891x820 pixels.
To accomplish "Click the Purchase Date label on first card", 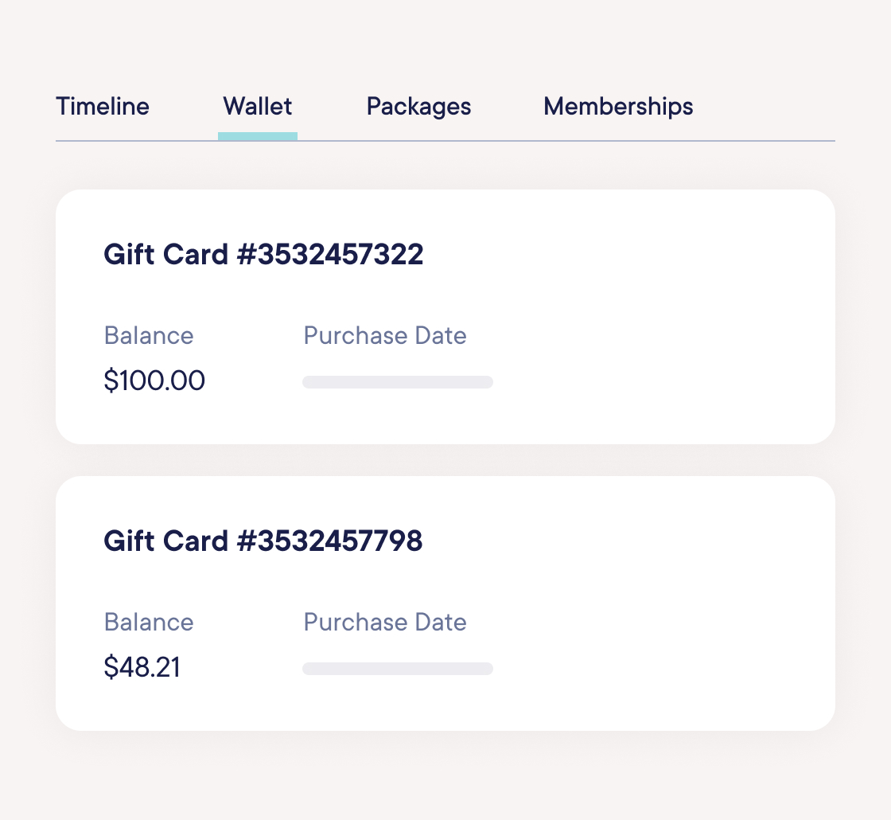I will [x=385, y=335].
